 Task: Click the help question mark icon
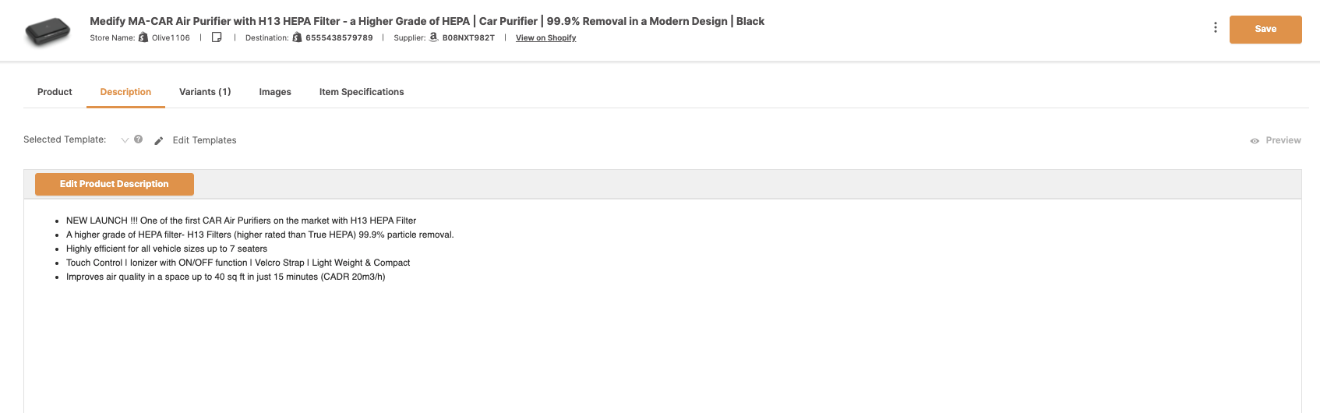click(138, 139)
